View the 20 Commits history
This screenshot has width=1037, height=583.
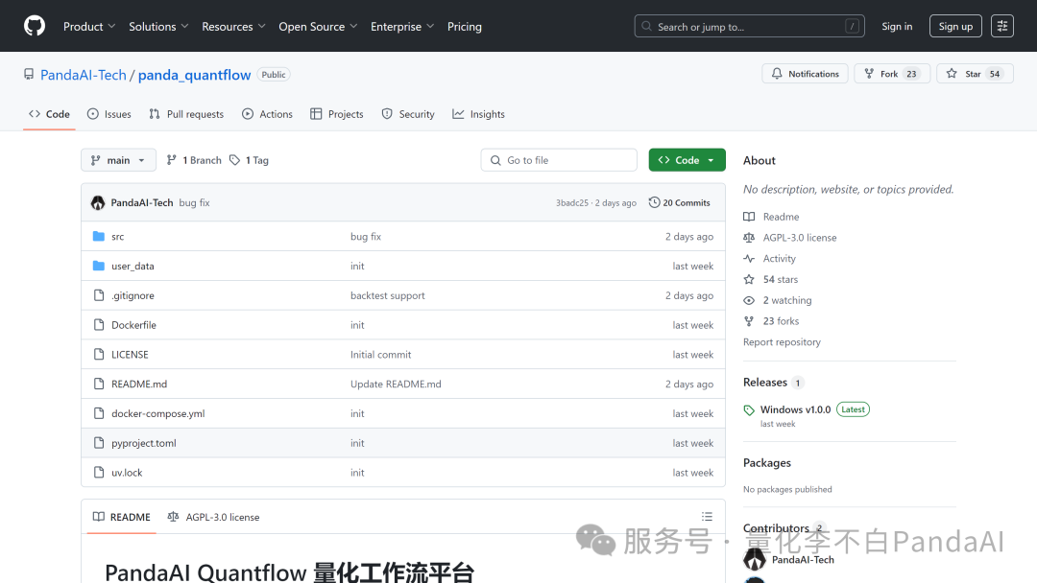[680, 203]
